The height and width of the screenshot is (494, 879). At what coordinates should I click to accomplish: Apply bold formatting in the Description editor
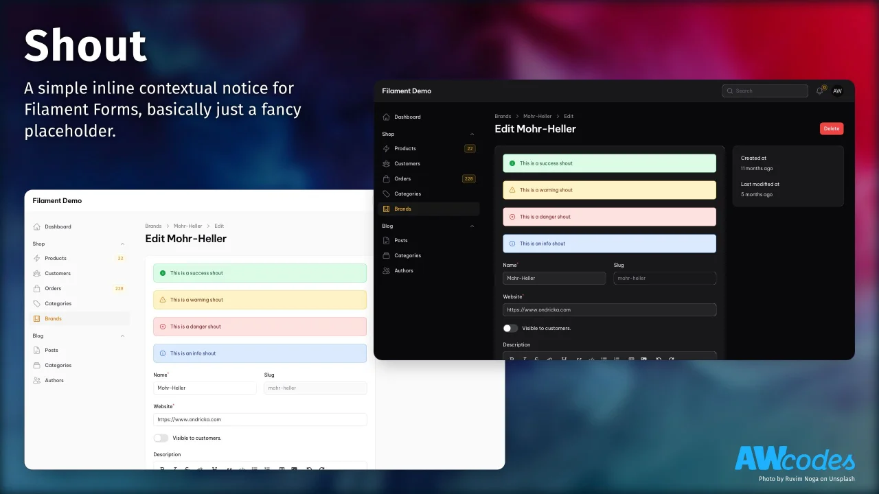[x=511, y=360]
